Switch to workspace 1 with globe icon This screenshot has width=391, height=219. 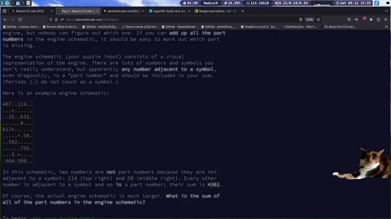tap(5, 3)
